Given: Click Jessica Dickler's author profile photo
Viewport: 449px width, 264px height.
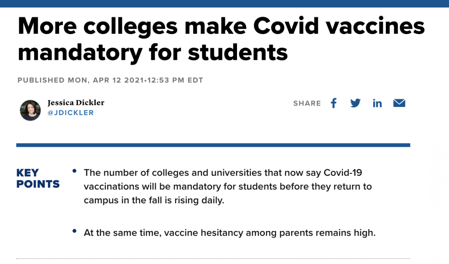Looking at the screenshot, I should [30, 110].
